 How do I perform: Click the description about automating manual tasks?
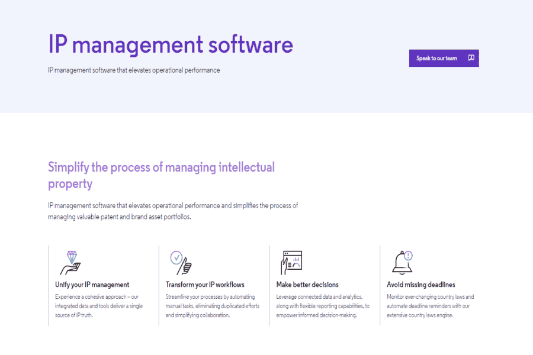pyautogui.click(x=210, y=306)
